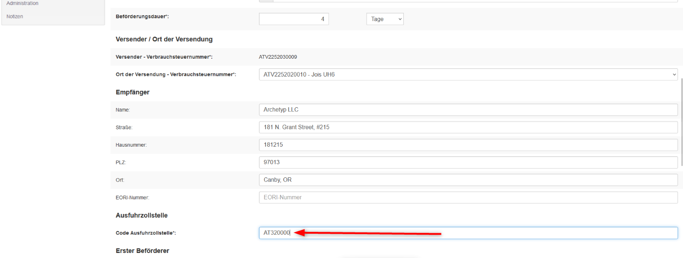The image size is (683, 258).
Task: Open Notizen in the sidebar
Action: 15,16
